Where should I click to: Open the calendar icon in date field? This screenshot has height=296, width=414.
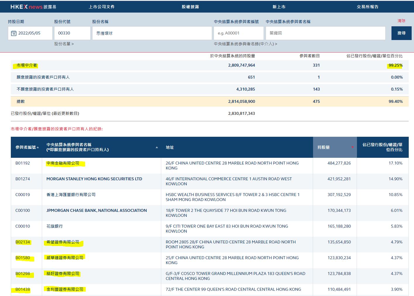(14, 33)
